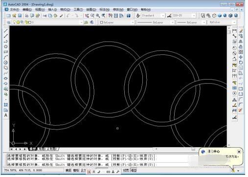Click the Copy icon in standard toolbar
This screenshot has width=248, height=177.
[x=50, y=16]
